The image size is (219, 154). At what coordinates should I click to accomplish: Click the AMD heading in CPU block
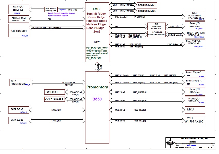(96, 9)
